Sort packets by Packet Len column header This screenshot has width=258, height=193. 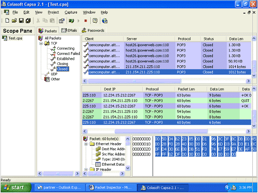pos(191,89)
